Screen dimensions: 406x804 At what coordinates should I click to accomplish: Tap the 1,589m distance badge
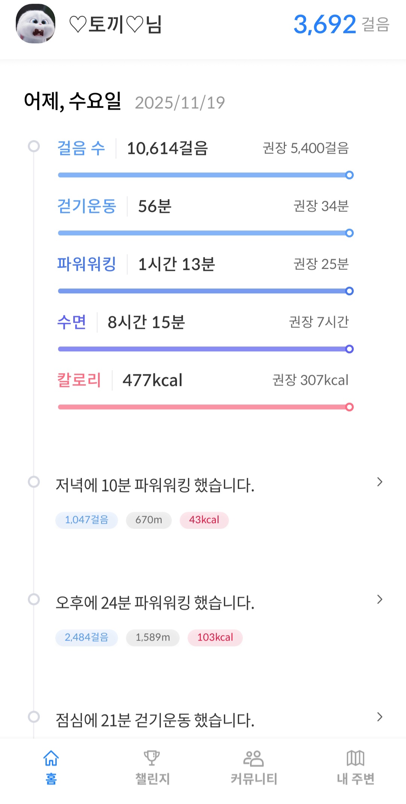pos(153,638)
